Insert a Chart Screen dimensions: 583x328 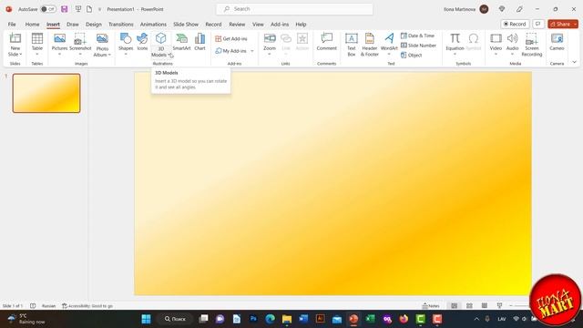click(x=199, y=42)
